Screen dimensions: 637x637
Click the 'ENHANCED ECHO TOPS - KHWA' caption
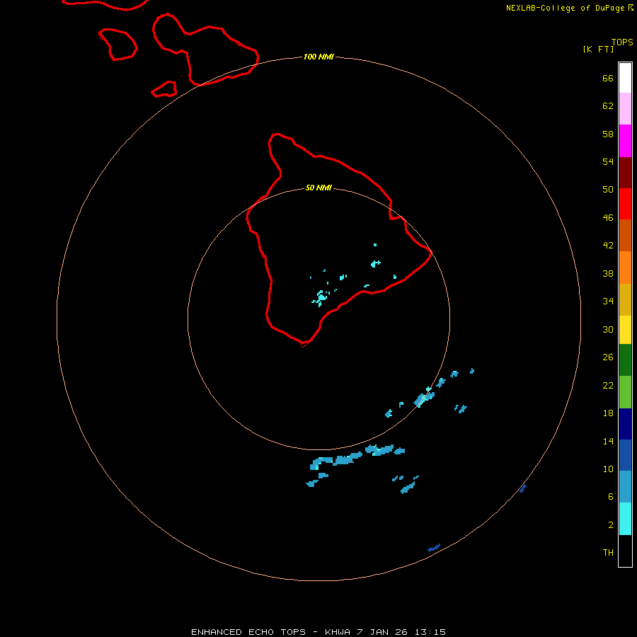tap(272, 632)
